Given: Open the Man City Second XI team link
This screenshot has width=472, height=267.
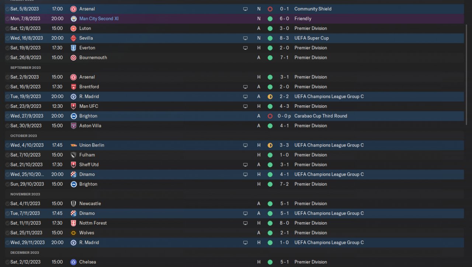Looking at the screenshot, I should [x=99, y=18].
